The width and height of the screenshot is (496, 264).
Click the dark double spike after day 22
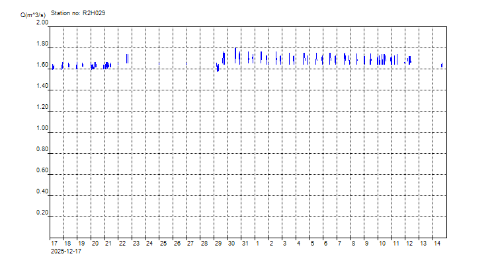[x=127, y=59]
